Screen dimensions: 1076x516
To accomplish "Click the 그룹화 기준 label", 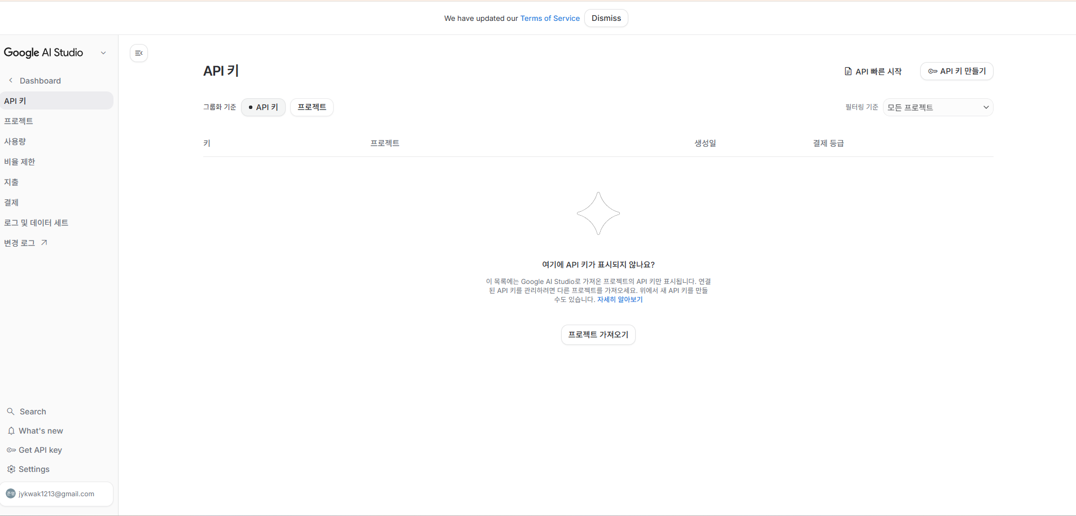I will (220, 107).
